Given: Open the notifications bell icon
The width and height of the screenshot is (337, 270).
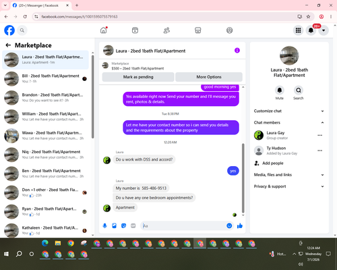Looking at the screenshot, I should [x=311, y=30].
